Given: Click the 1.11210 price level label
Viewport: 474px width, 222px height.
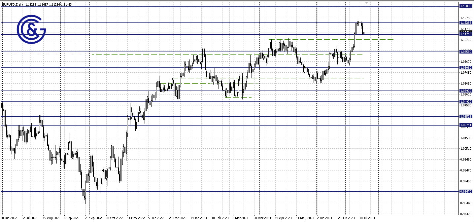Looking at the screenshot, I should 466,34.
